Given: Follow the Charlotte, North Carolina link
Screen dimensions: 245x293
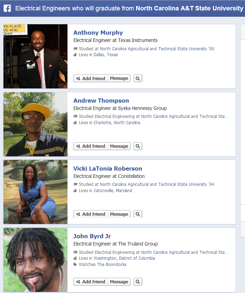Looking at the screenshot, I should 117,123.
